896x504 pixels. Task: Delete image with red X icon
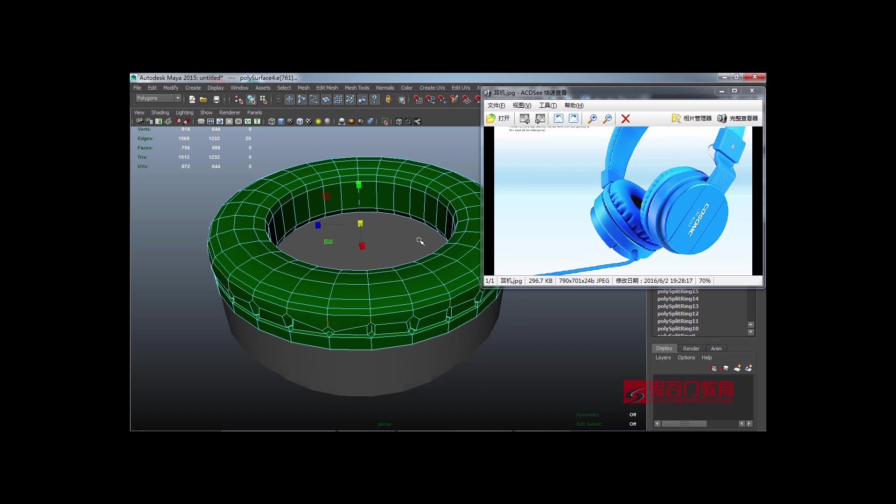point(625,119)
